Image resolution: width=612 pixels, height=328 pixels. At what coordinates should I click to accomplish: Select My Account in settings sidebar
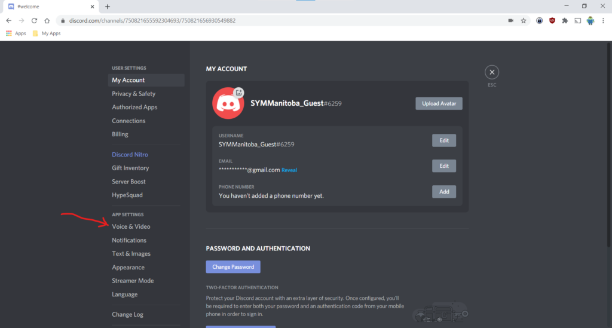tap(146, 80)
